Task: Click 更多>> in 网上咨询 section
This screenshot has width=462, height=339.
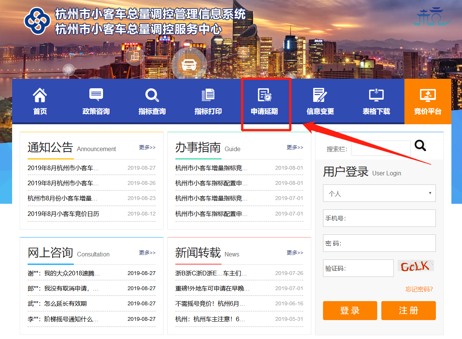Action: click(147, 253)
